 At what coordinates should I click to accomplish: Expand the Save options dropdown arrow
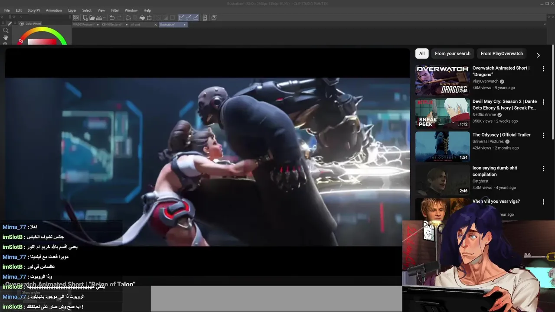104,18
